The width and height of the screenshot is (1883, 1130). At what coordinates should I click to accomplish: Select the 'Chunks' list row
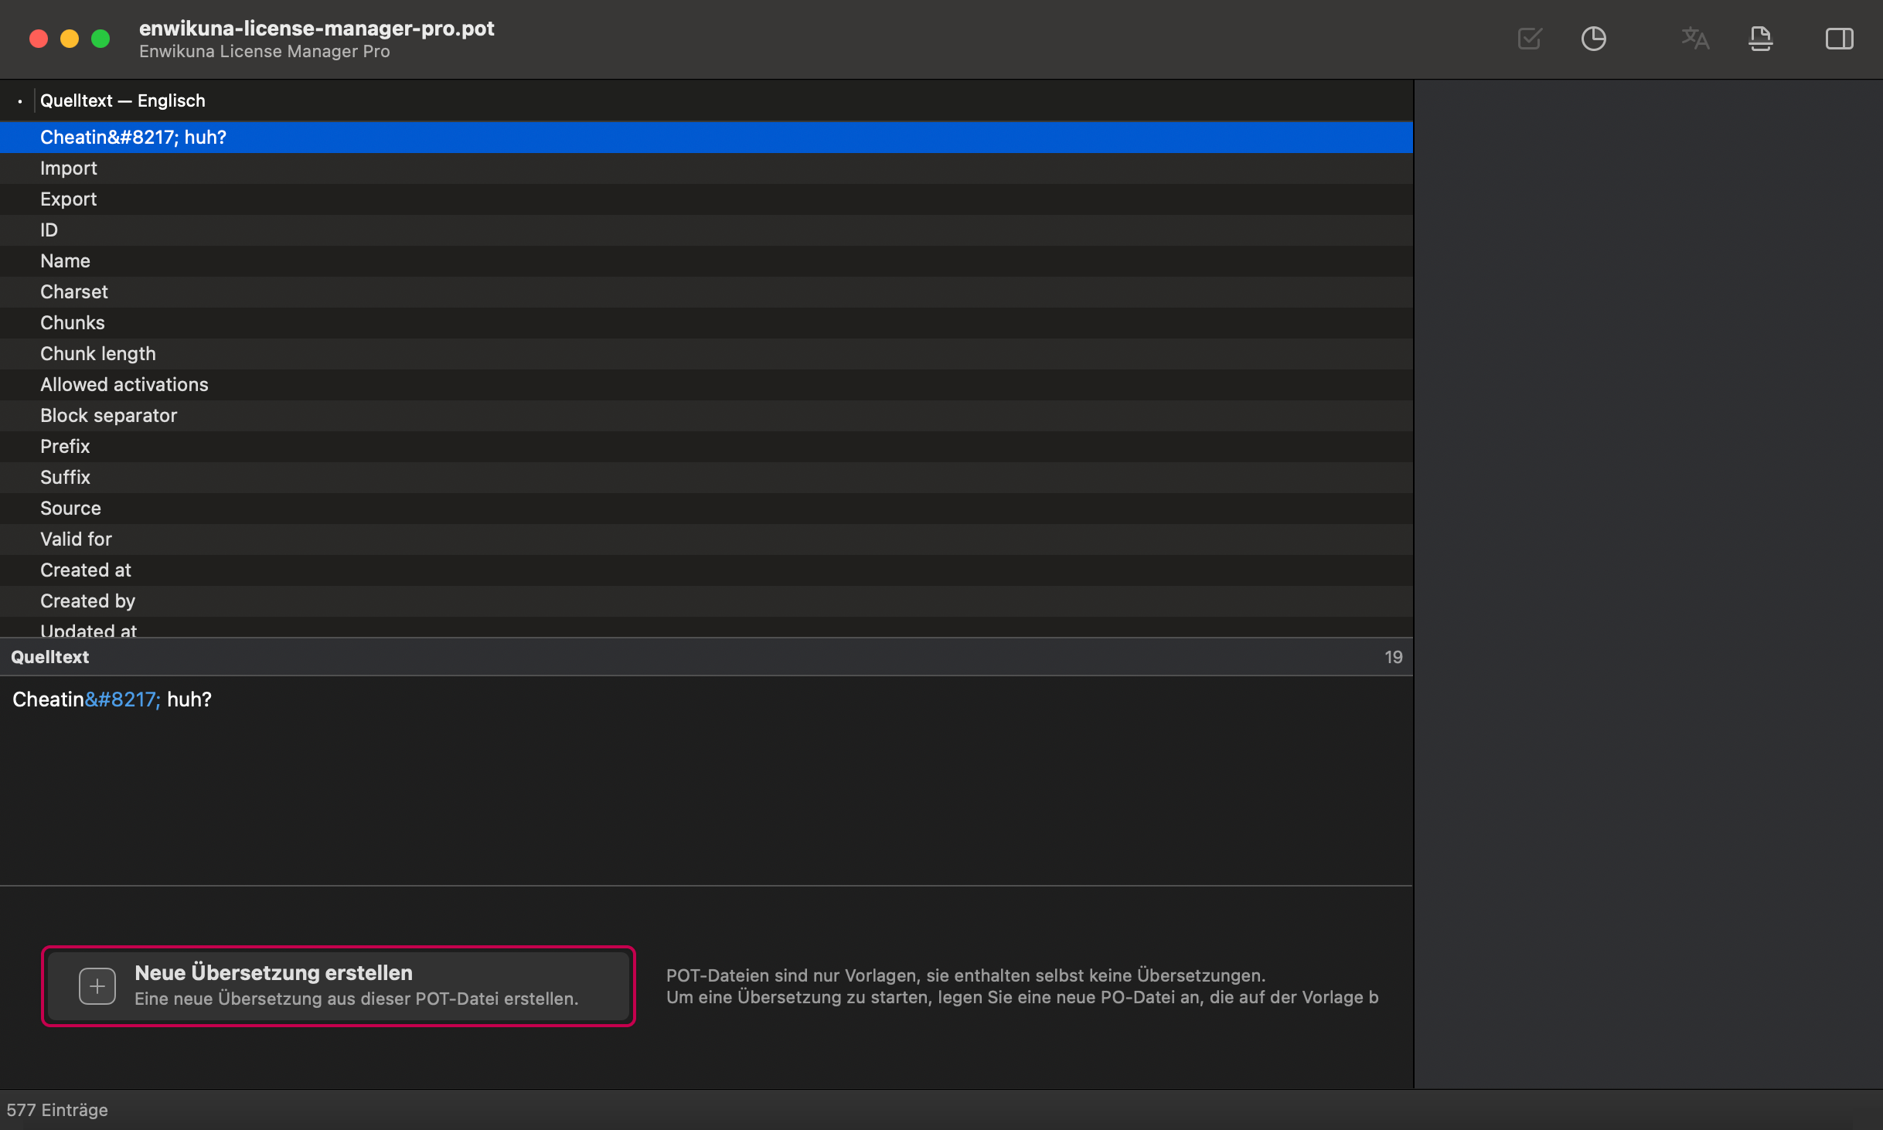tap(707, 323)
